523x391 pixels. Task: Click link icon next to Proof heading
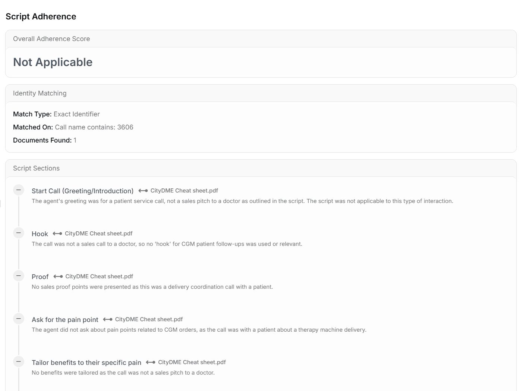(x=58, y=276)
